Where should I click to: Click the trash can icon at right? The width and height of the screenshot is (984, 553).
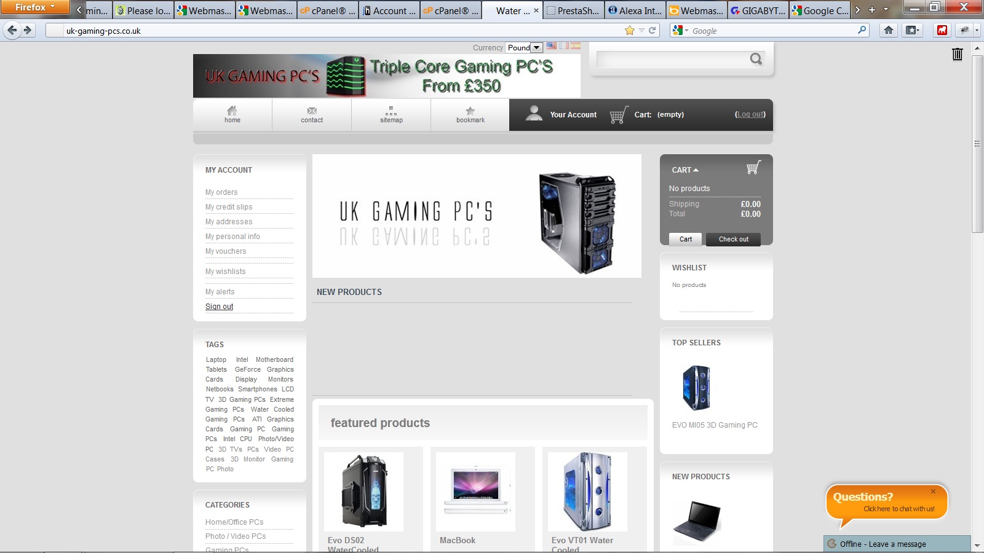tap(957, 54)
